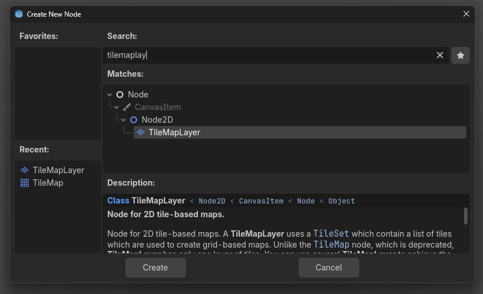The image size is (483, 294).
Task: Click the blue Node2D circle icon
Action: (x=134, y=120)
